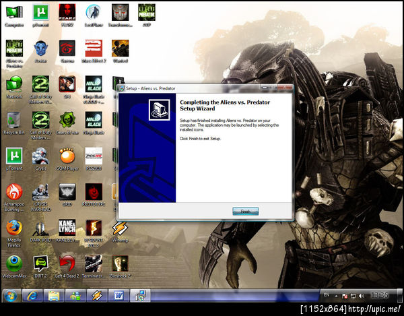Click the computer graphic in the setup wizard
Screen dimensions: 404x316
[159, 110]
